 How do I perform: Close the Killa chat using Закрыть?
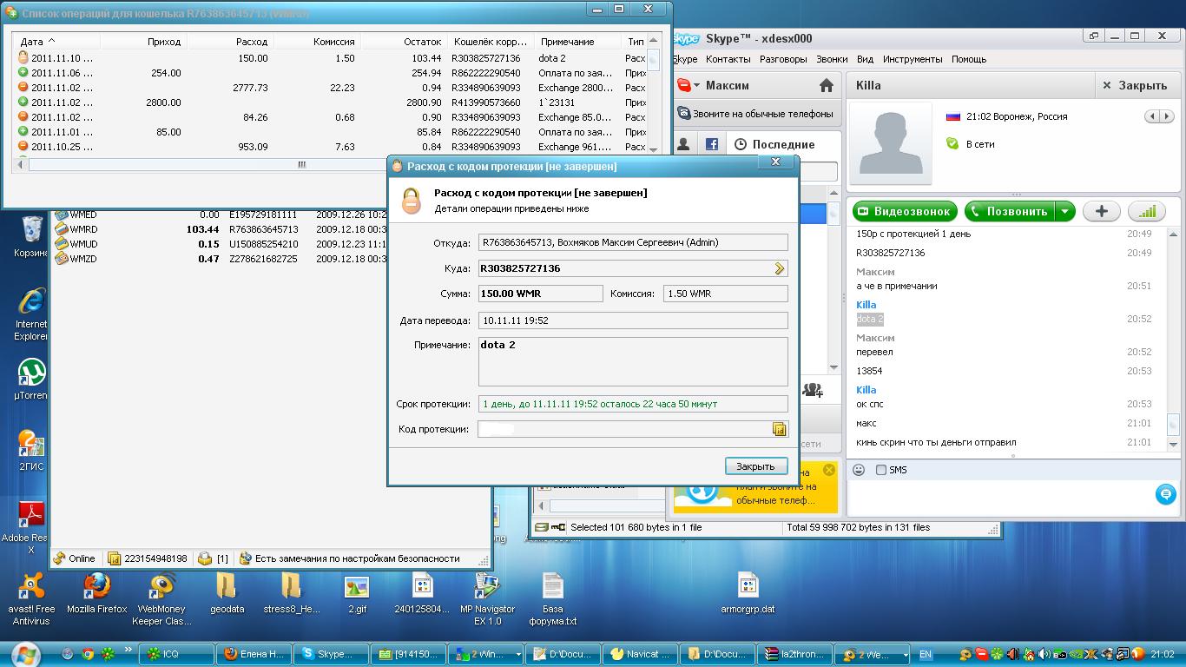tap(1134, 85)
